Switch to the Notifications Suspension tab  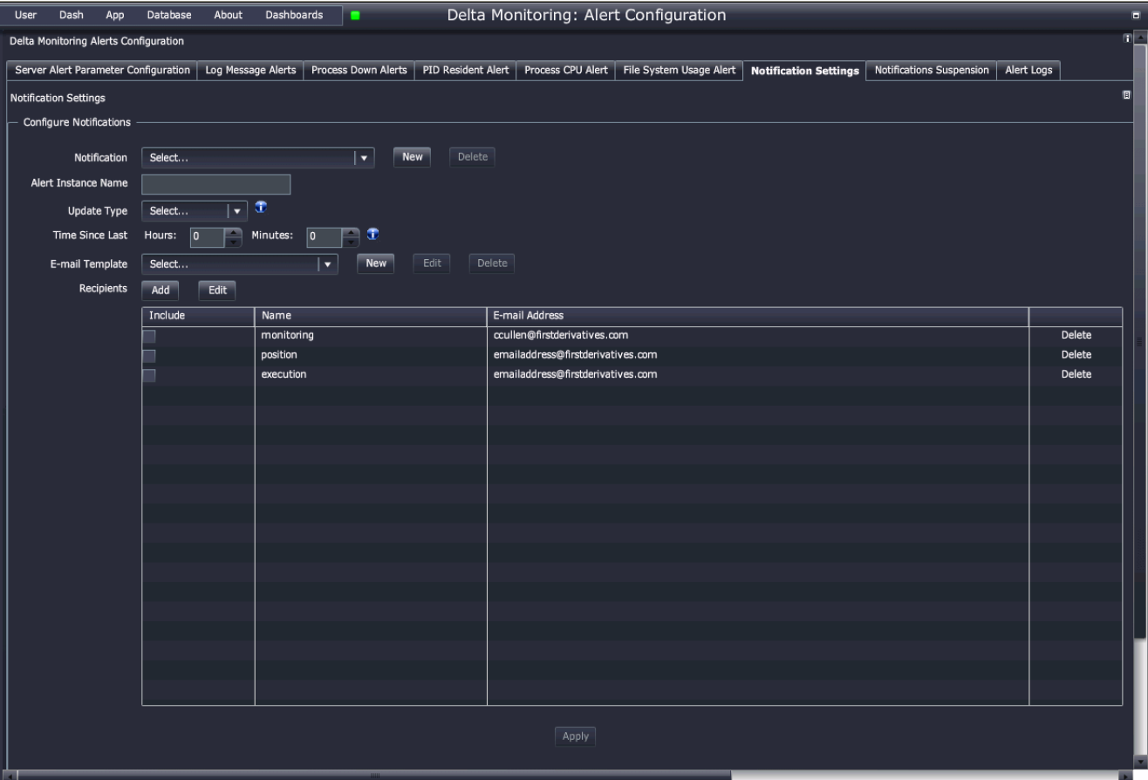tap(932, 71)
